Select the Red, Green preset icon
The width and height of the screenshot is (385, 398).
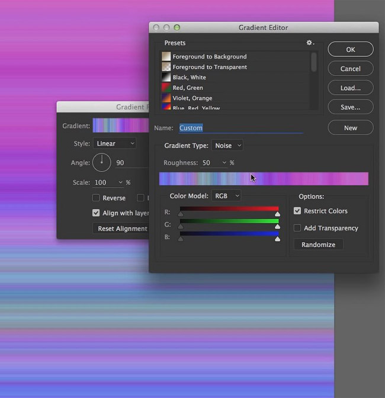pyautogui.click(x=166, y=88)
